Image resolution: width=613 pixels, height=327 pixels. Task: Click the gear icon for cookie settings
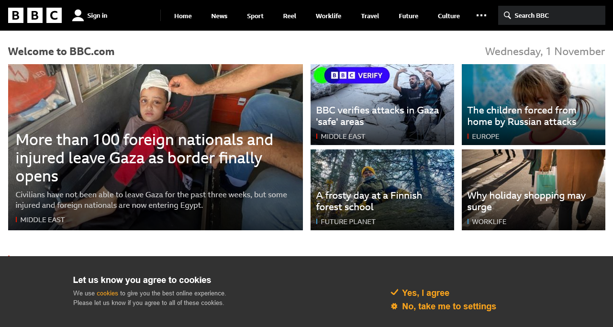click(x=394, y=306)
